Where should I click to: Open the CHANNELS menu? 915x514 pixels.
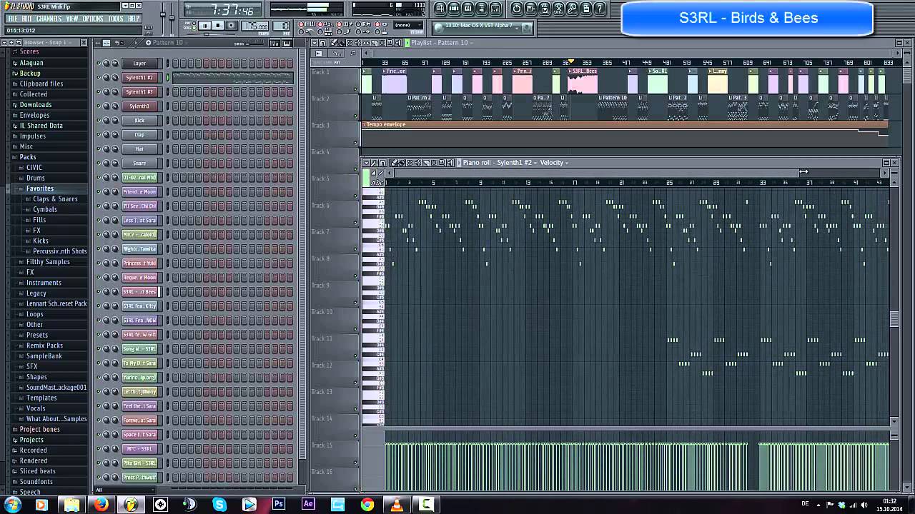tap(49, 19)
